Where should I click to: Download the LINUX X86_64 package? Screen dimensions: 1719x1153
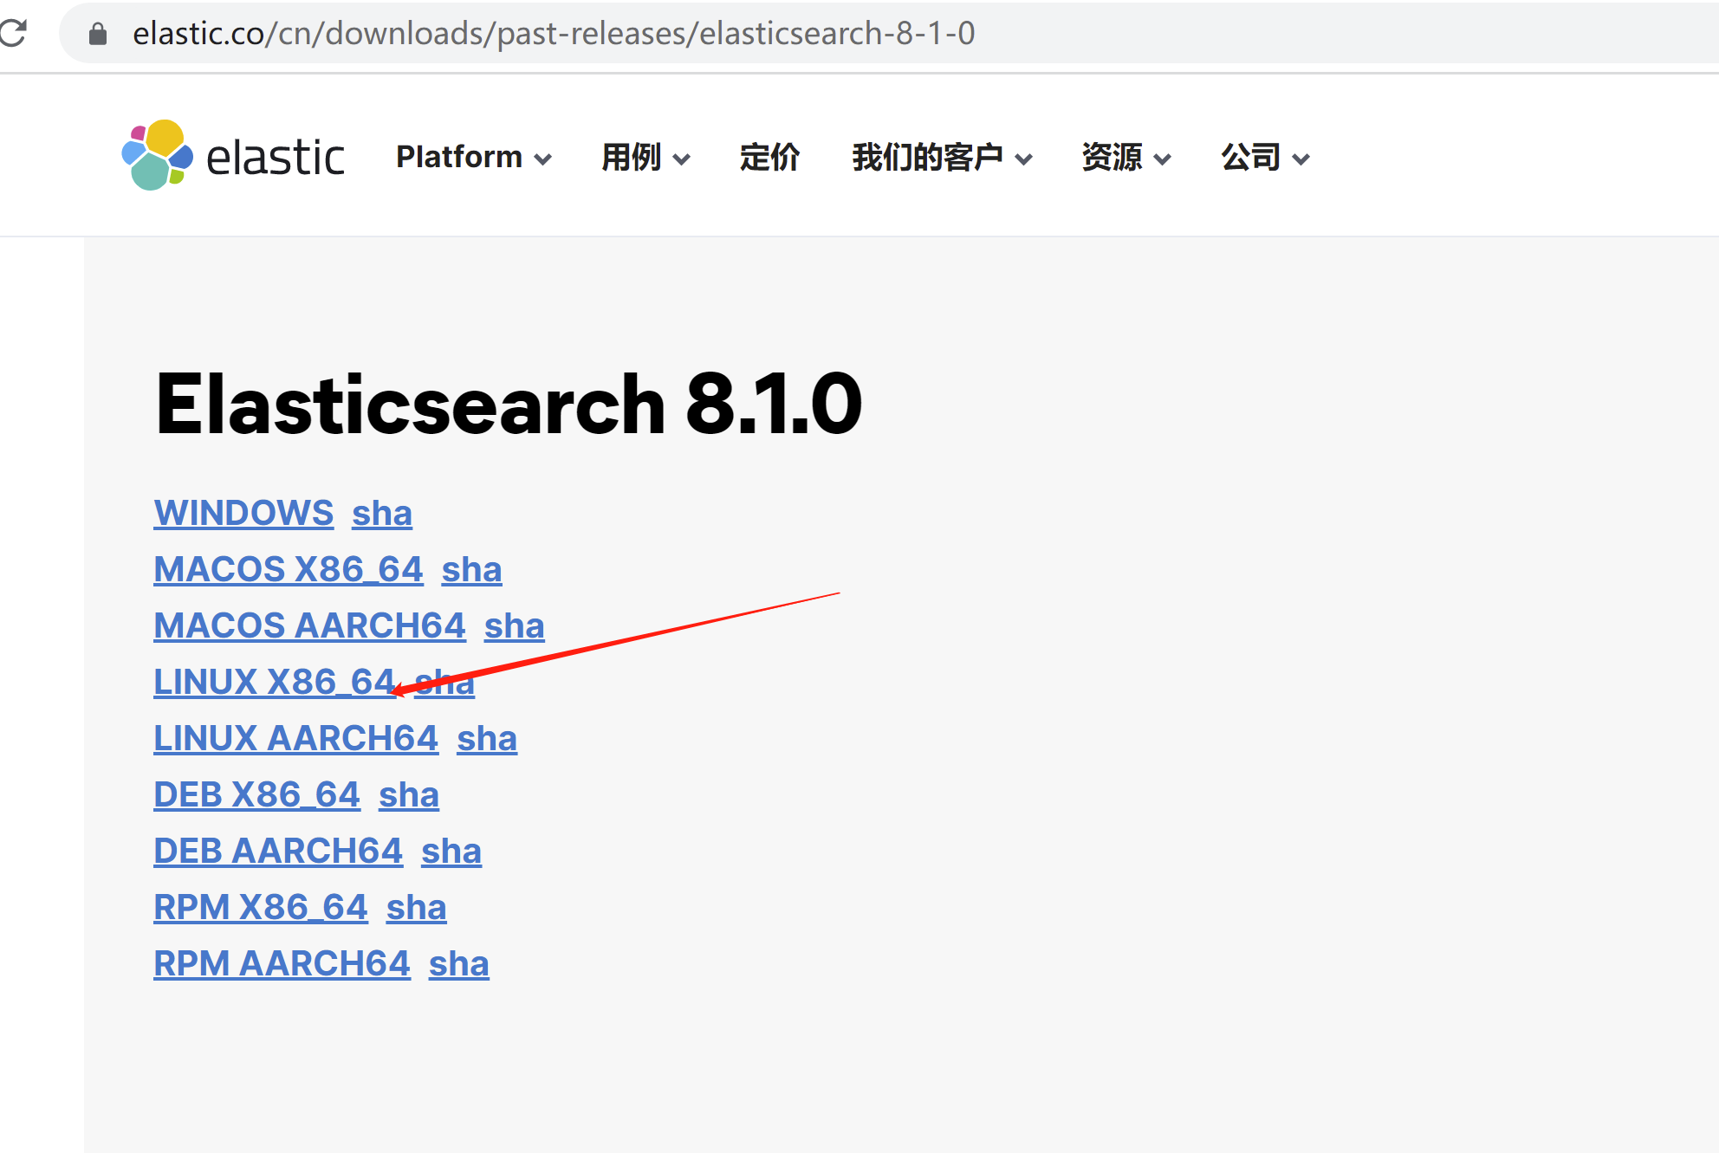click(x=275, y=682)
